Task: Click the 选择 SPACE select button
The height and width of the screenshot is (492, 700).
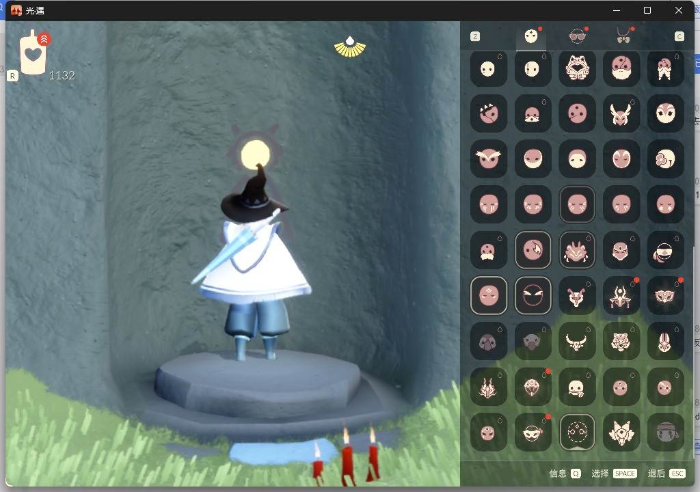Action: [614, 474]
